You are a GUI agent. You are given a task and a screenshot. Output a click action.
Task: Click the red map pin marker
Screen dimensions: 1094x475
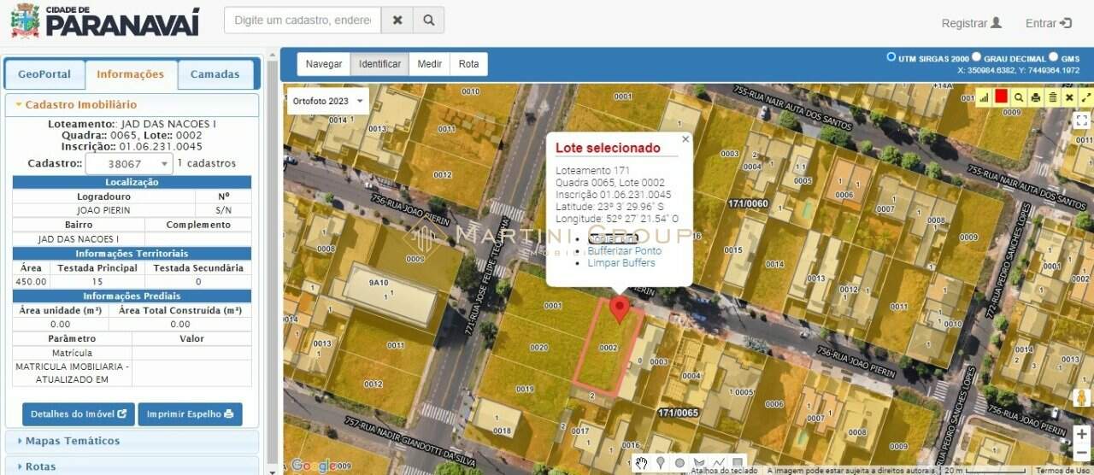click(620, 309)
